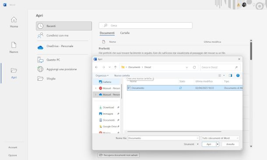Select Apri in the Word sidebar

[14, 73]
